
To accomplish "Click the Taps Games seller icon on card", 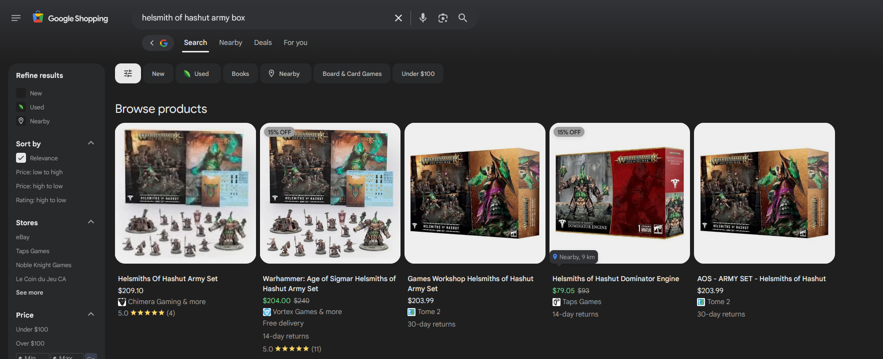I will tap(556, 302).
